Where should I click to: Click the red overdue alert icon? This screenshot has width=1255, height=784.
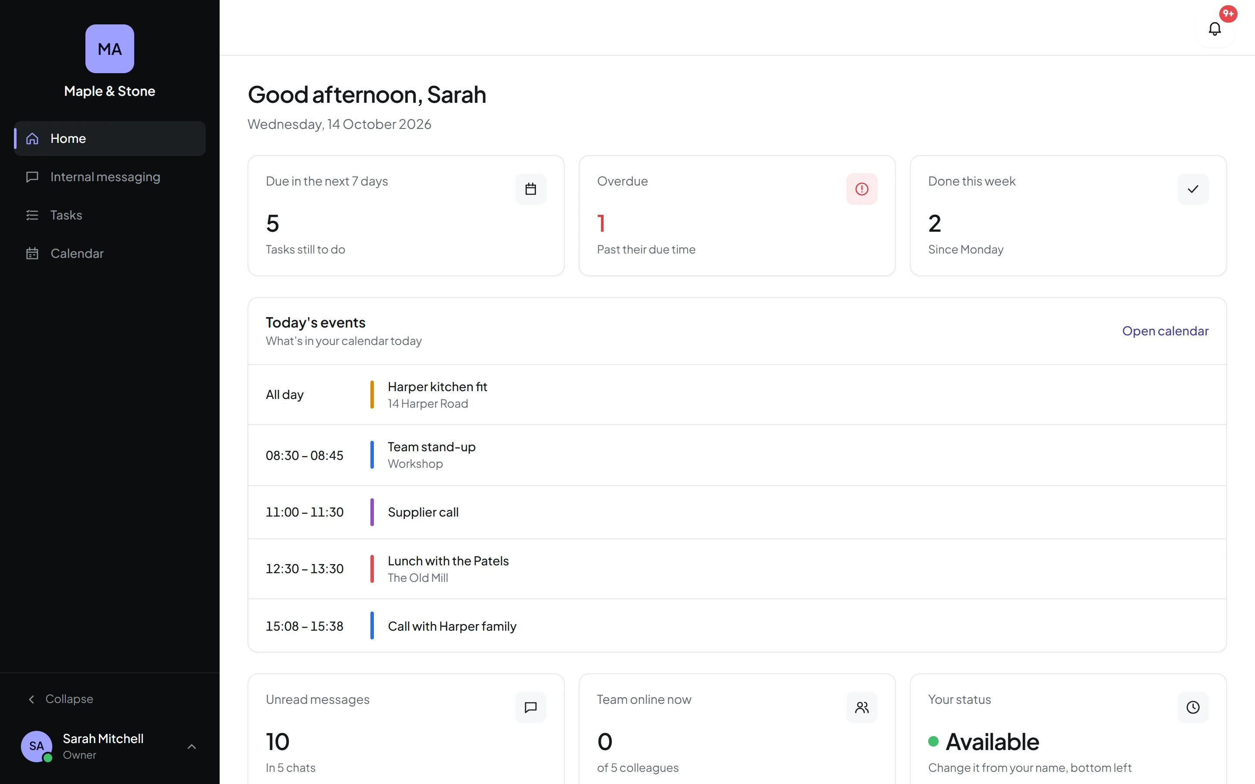click(862, 189)
